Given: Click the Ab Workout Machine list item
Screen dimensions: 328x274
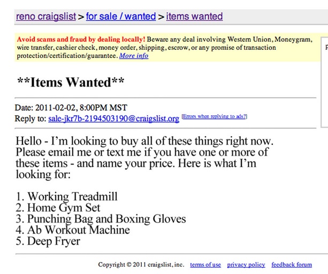Looking at the screenshot, I should click(73, 230).
